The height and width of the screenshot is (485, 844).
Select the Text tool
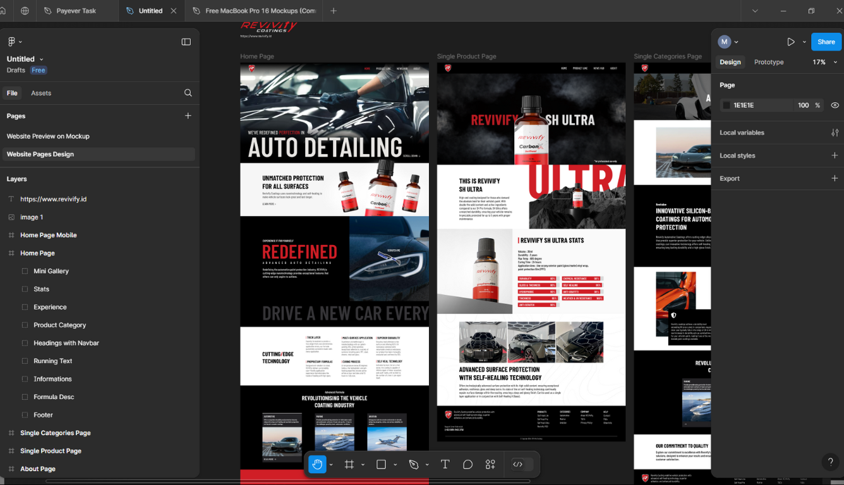[x=445, y=464]
